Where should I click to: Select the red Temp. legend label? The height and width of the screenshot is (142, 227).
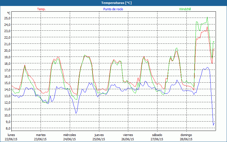coord(41,9)
